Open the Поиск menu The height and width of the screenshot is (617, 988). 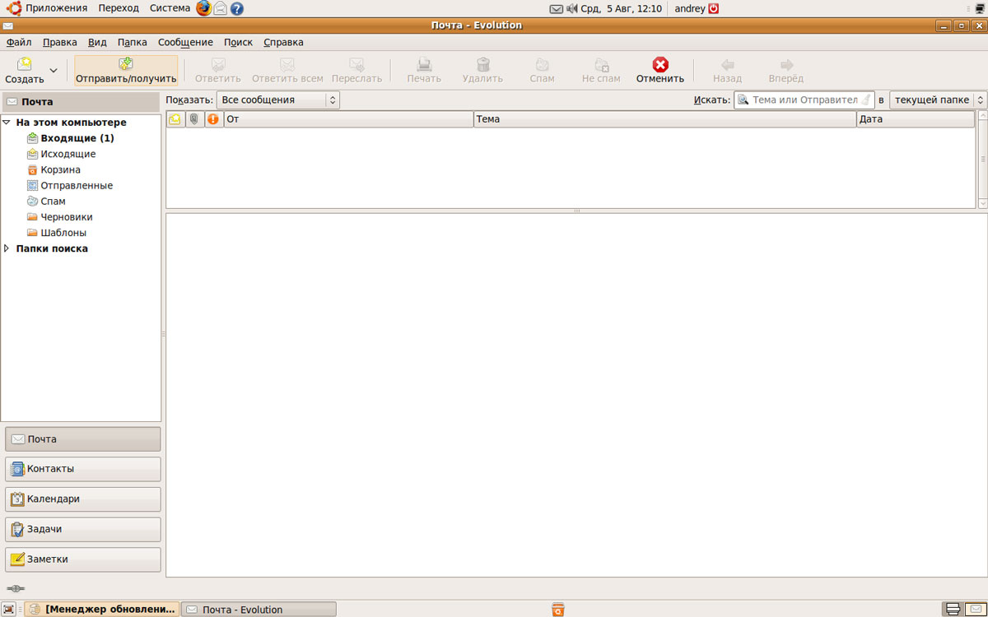click(239, 42)
